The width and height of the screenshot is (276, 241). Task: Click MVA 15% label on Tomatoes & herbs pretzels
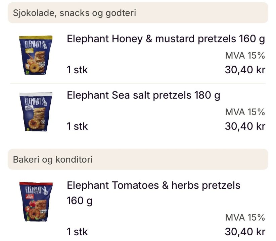[245, 218]
